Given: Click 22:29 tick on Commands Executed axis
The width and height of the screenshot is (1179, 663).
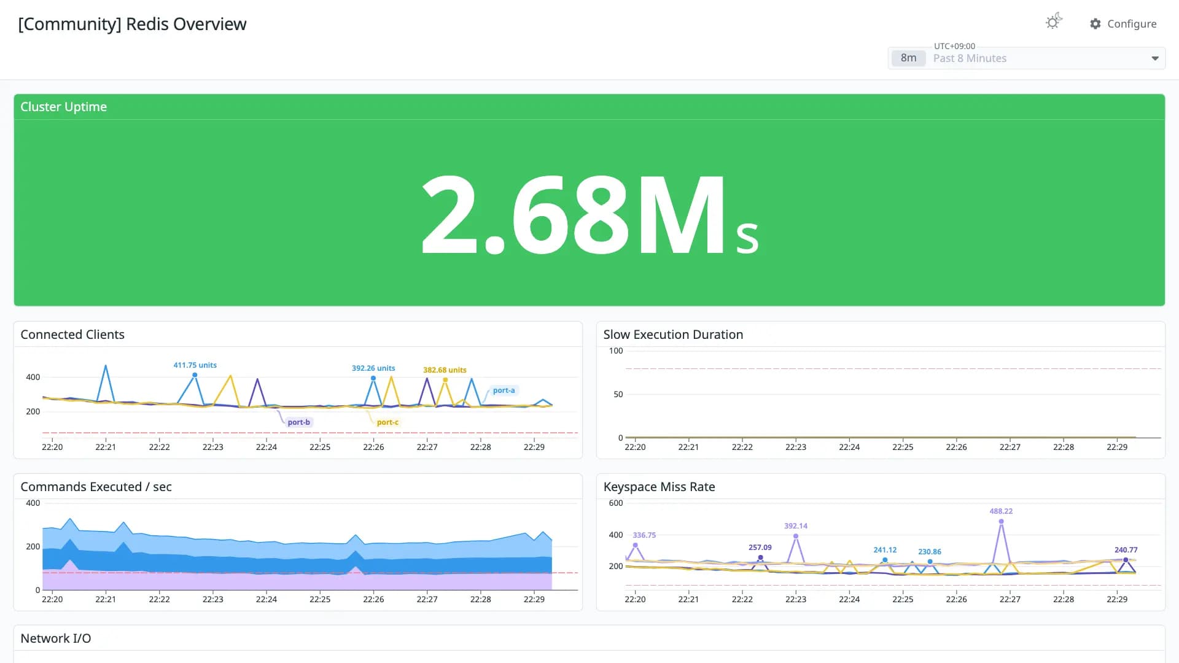Looking at the screenshot, I should point(534,599).
